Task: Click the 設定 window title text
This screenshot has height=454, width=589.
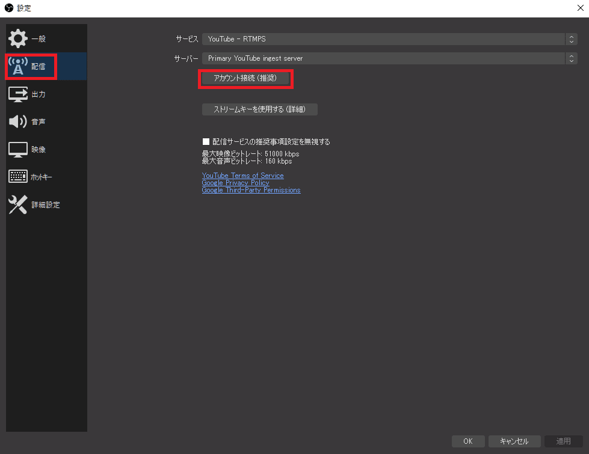Action: click(x=24, y=8)
